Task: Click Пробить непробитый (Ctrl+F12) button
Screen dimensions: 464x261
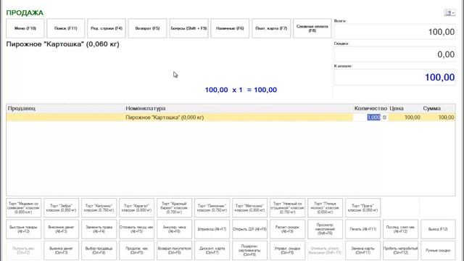Action: 400,250
